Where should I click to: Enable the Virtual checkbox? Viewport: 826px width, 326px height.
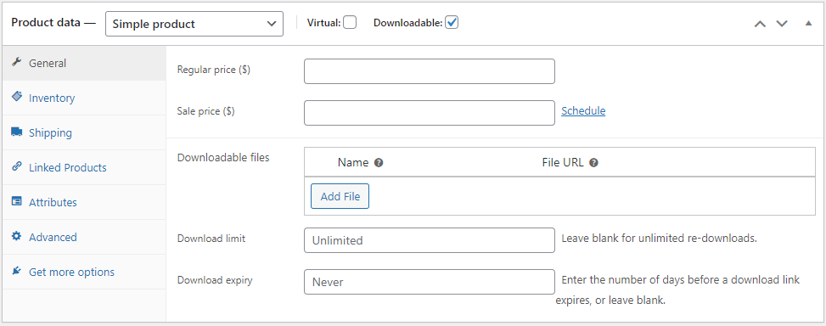coord(350,23)
